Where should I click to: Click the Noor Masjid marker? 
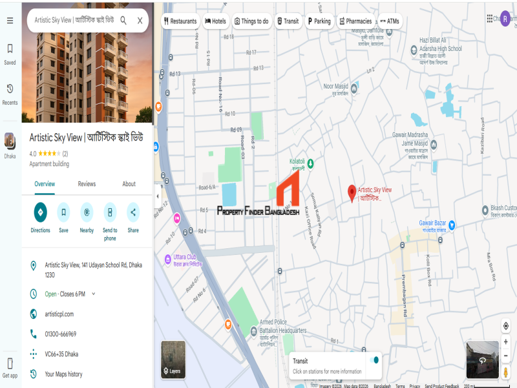pyautogui.click(x=353, y=89)
